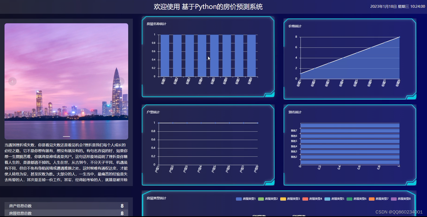The width and height of the screenshot is (427, 217).
Task: Toggle 房屋类型4 legend item
Action: (x=312, y=199)
